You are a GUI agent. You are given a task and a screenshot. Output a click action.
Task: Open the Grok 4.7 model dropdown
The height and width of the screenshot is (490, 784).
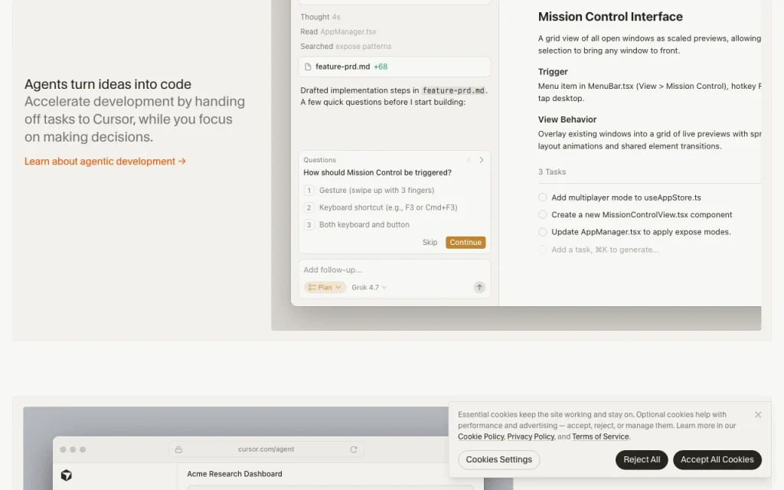(368, 287)
